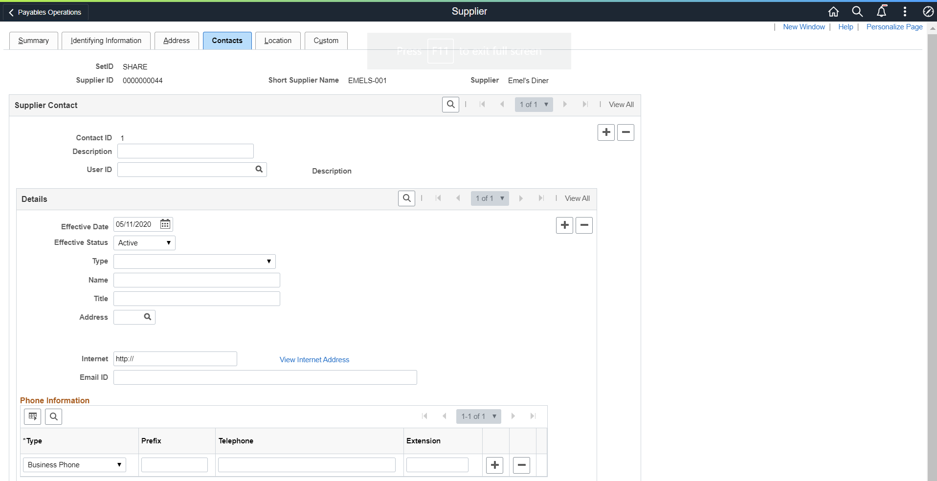Open the contact Type dropdown
Image resolution: width=937 pixels, height=481 pixels.
tap(195, 262)
